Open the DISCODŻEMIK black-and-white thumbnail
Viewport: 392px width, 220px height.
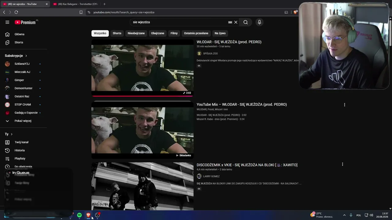142,186
